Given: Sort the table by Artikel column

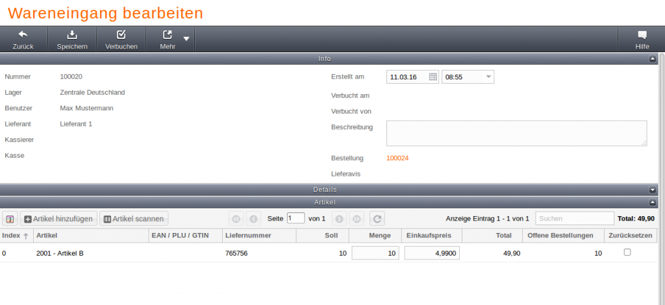Looking at the screenshot, I should coord(90,235).
